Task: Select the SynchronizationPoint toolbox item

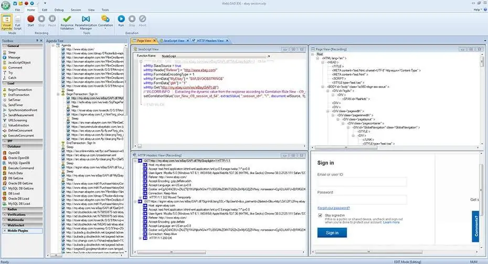Action: [23, 110]
